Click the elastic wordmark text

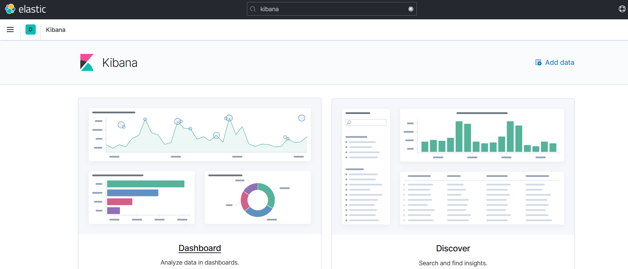[x=32, y=9]
